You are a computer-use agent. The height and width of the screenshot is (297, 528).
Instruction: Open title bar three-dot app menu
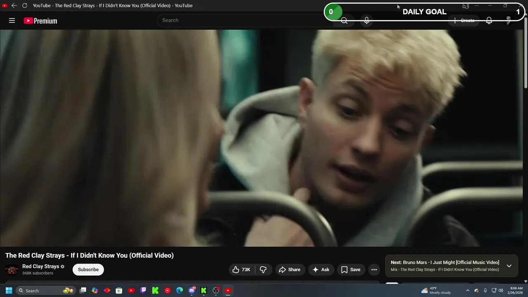tap(477, 6)
